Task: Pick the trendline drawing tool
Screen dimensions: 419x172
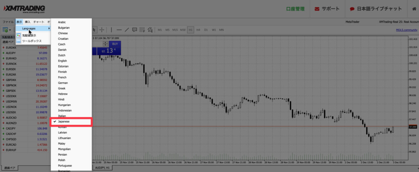Action: click(x=127, y=30)
